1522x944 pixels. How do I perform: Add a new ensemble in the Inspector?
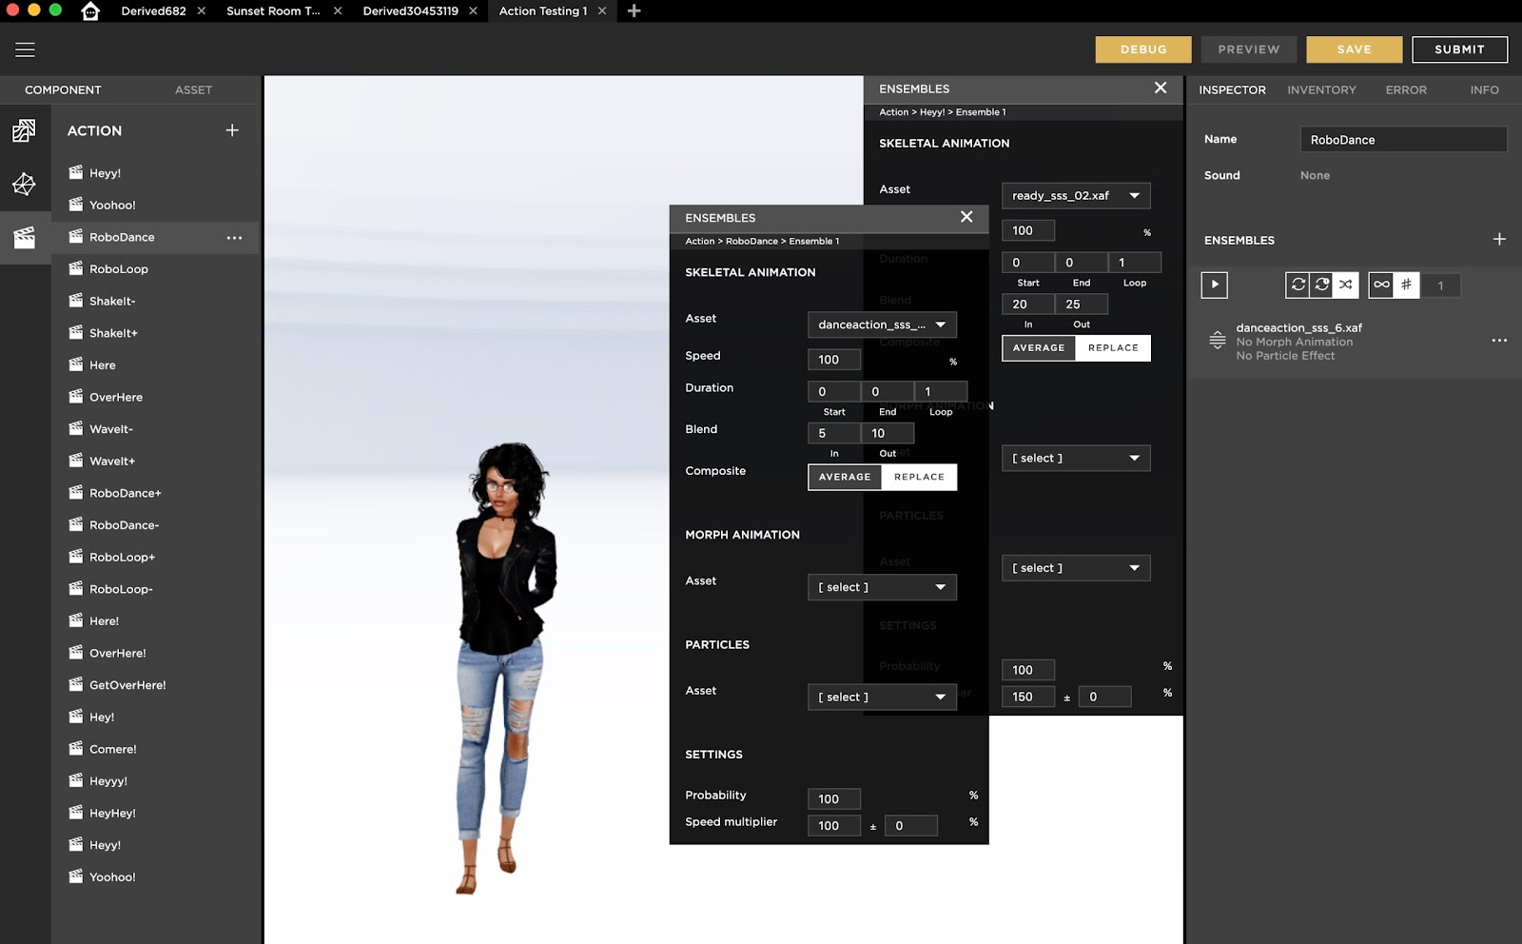coord(1499,239)
